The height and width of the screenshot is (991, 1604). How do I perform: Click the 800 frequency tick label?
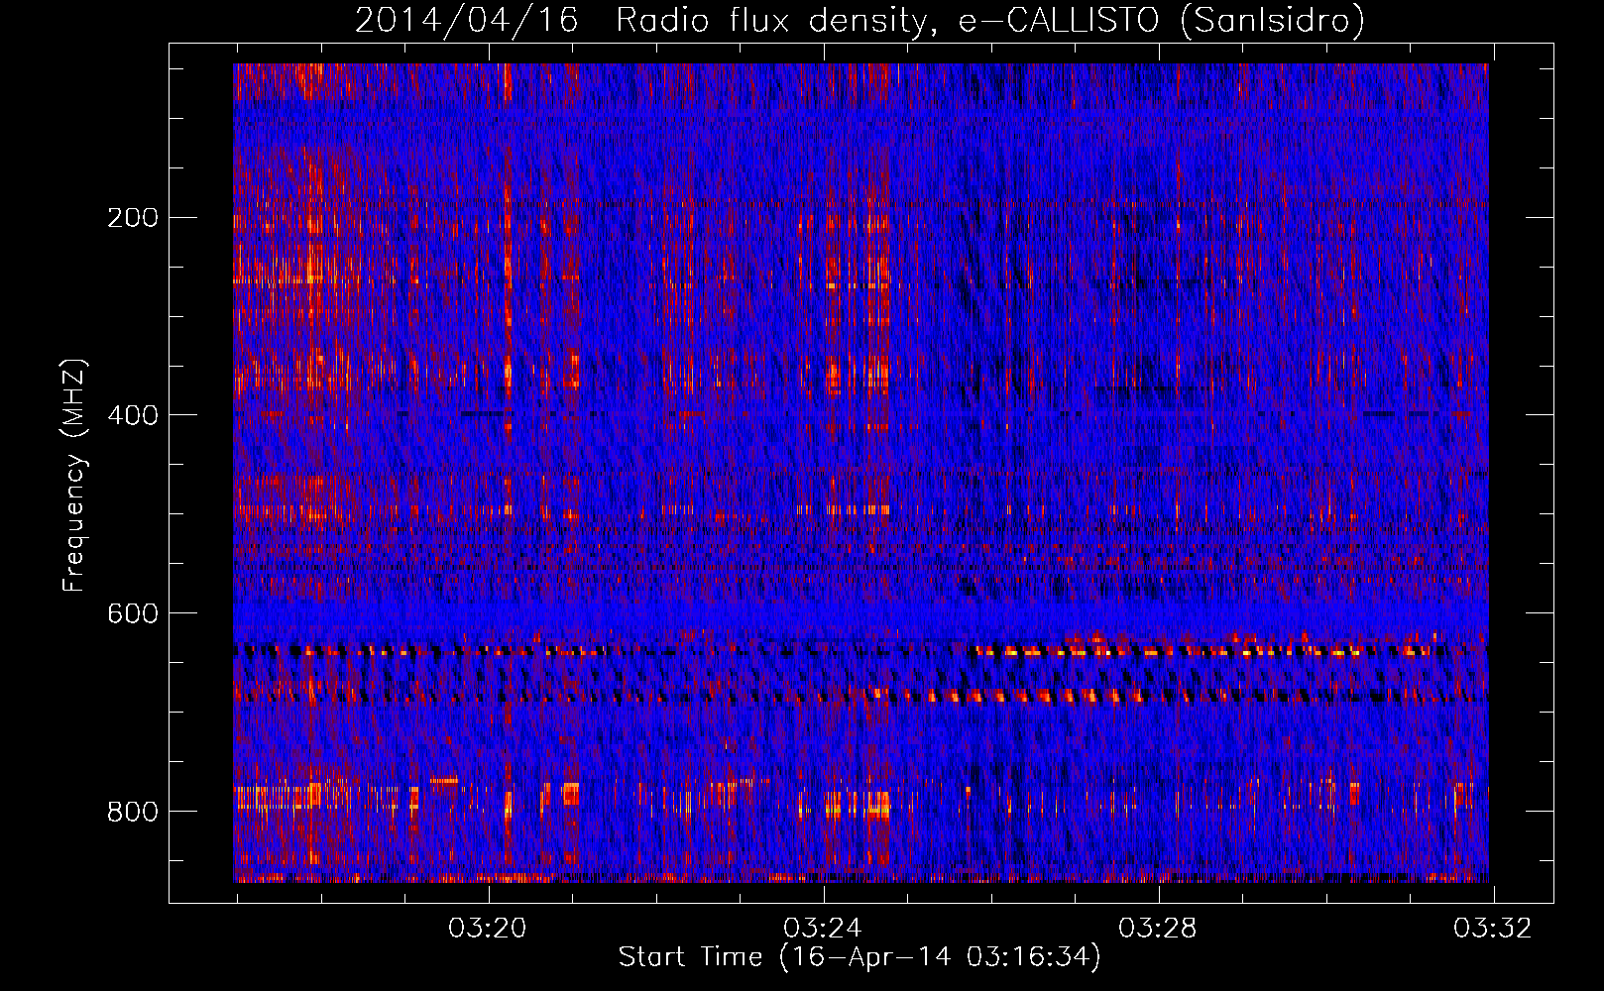[133, 812]
